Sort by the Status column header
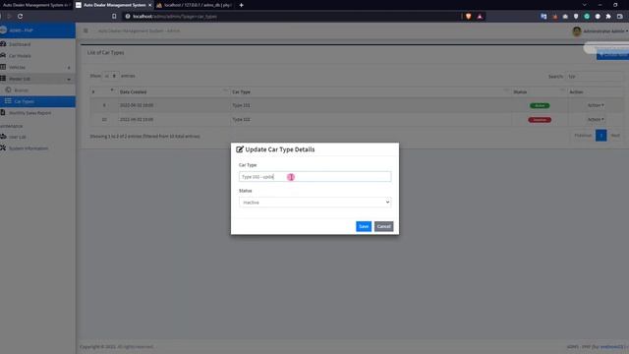 (540, 91)
